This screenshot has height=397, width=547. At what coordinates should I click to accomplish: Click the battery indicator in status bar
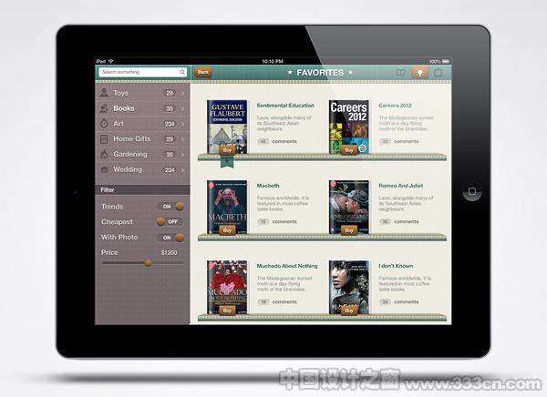pyautogui.click(x=446, y=61)
